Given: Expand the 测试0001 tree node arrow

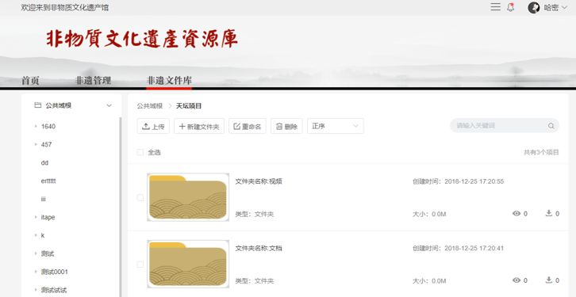Looking at the screenshot, I should coord(36,272).
